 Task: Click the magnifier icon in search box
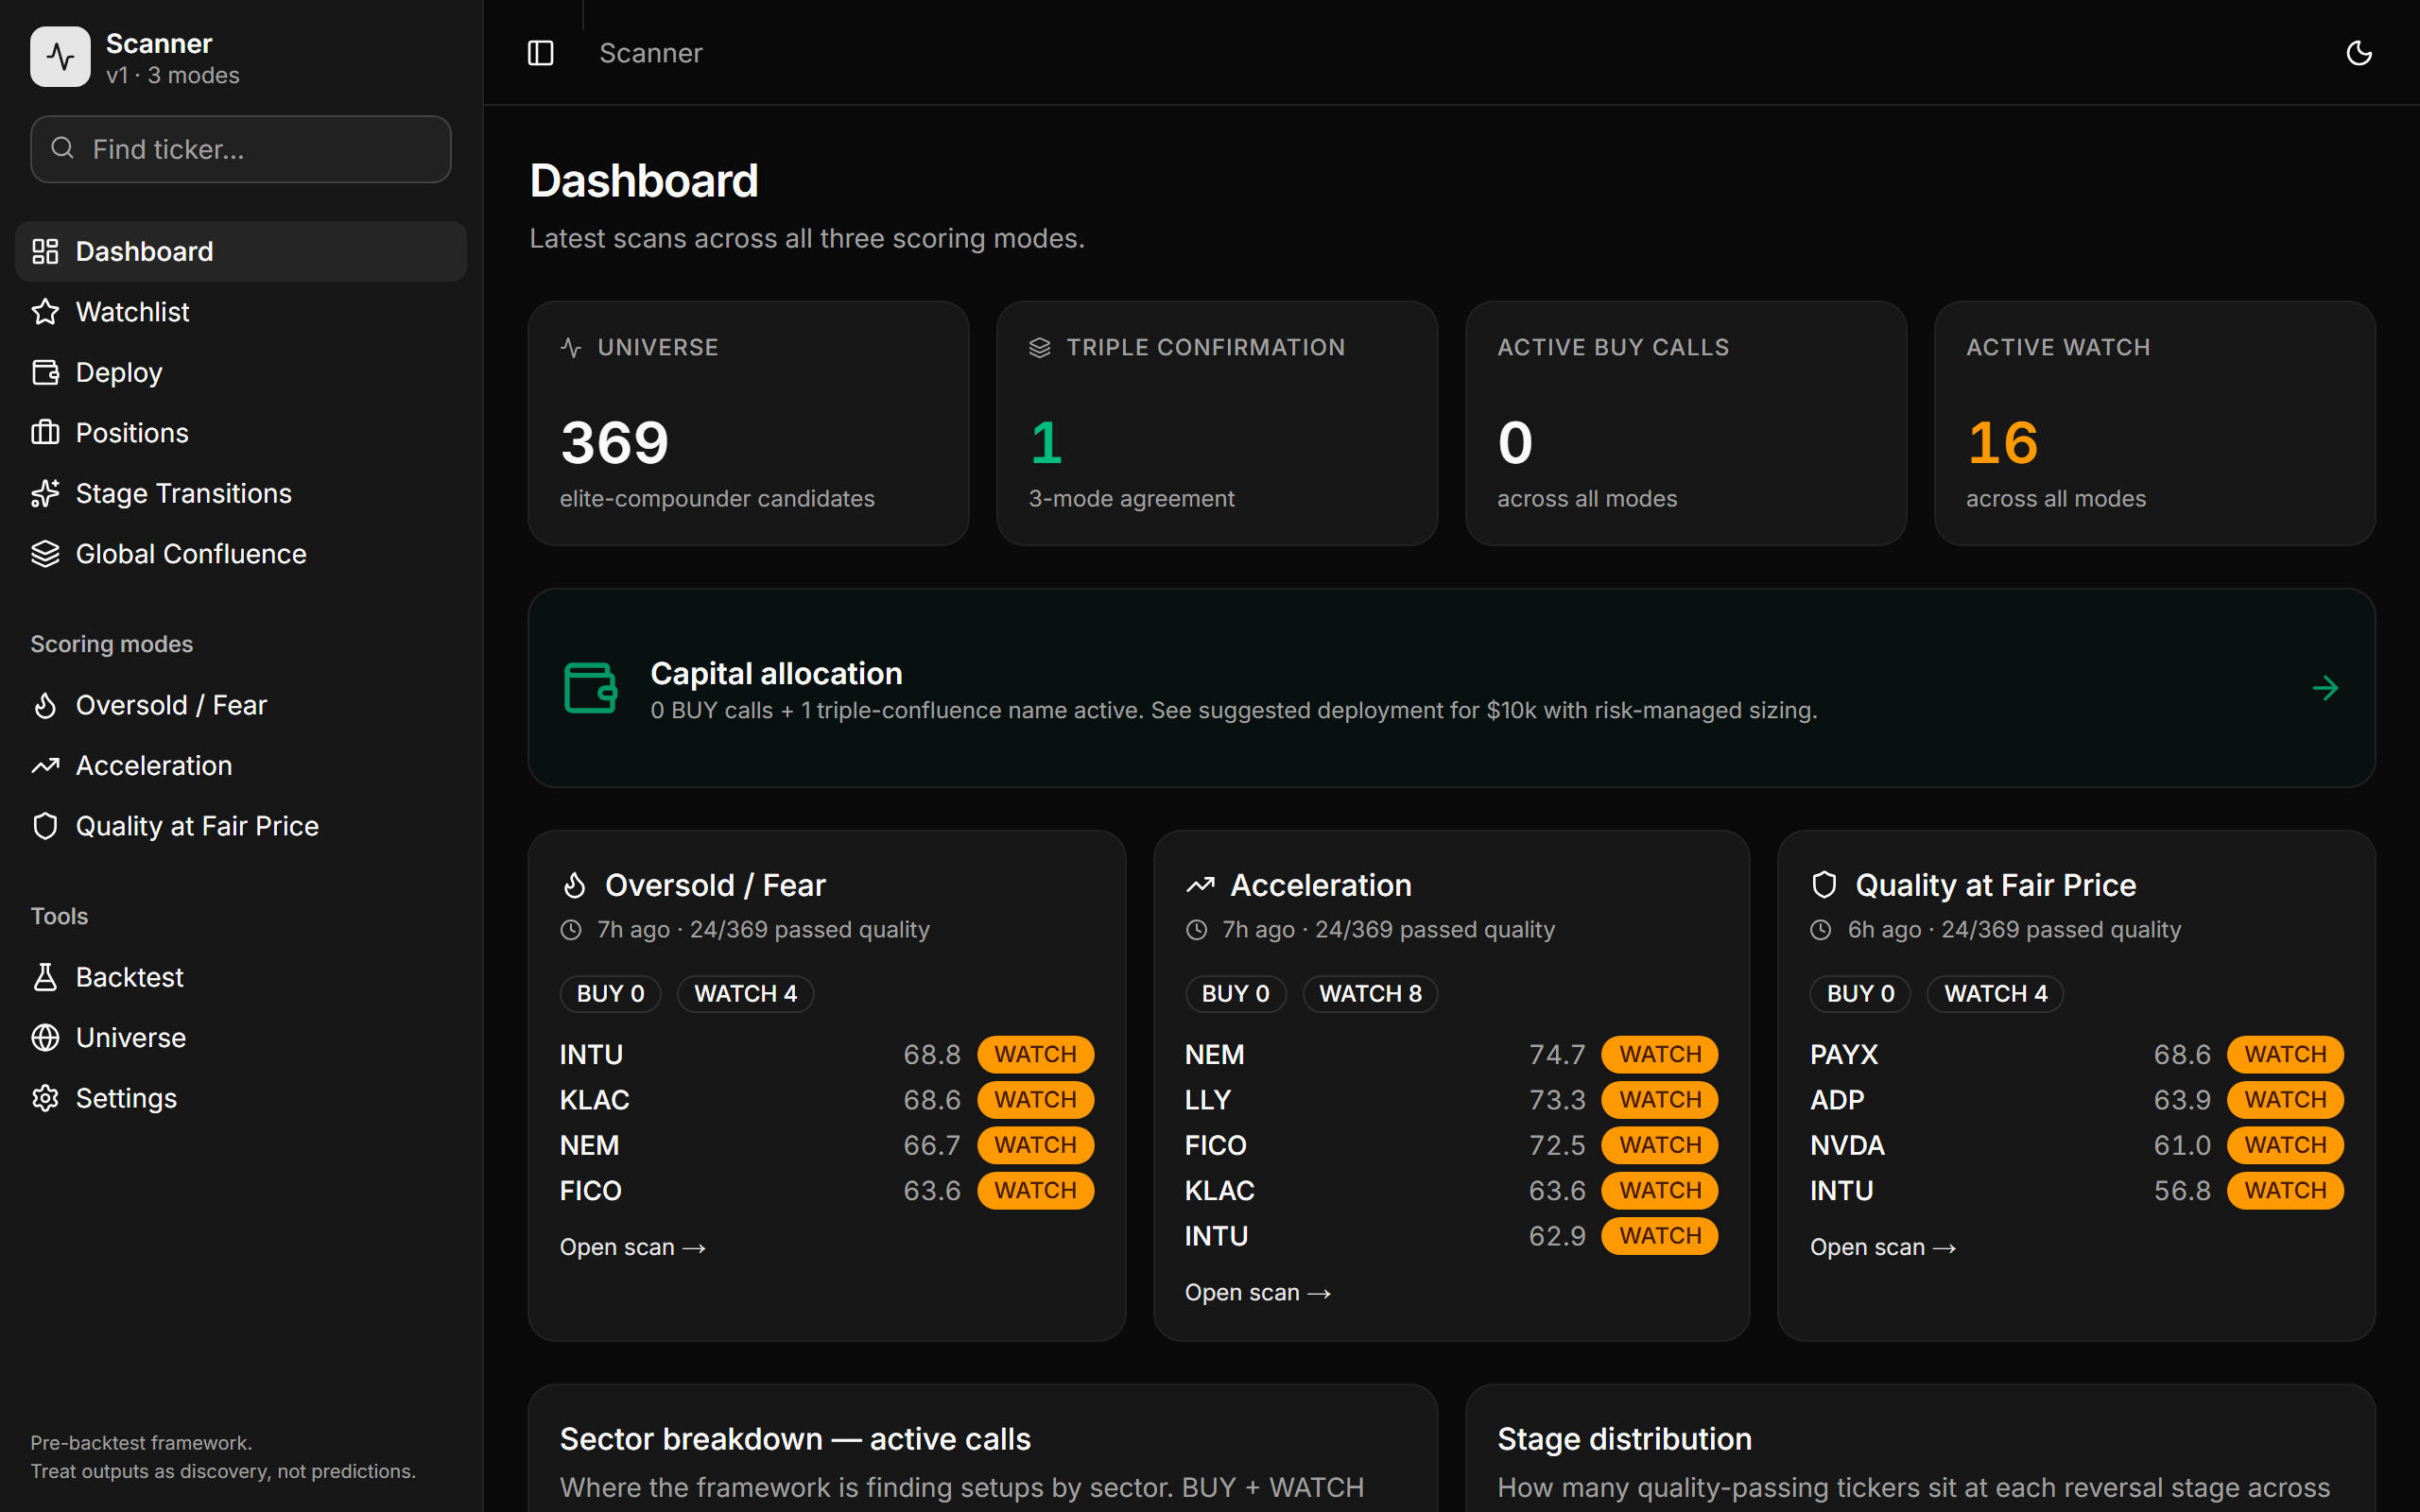pyautogui.click(x=63, y=148)
